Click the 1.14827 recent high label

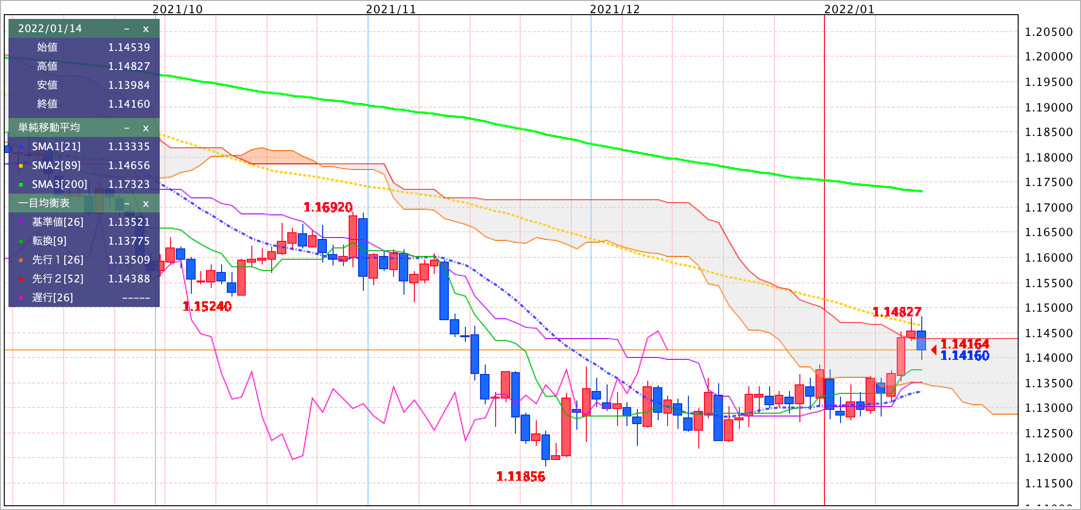point(897,312)
